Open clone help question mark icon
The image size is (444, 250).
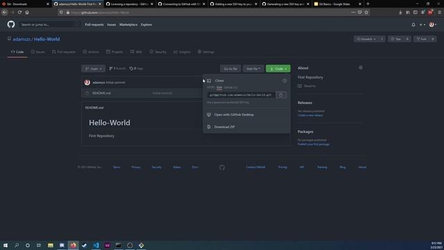pyautogui.click(x=284, y=81)
